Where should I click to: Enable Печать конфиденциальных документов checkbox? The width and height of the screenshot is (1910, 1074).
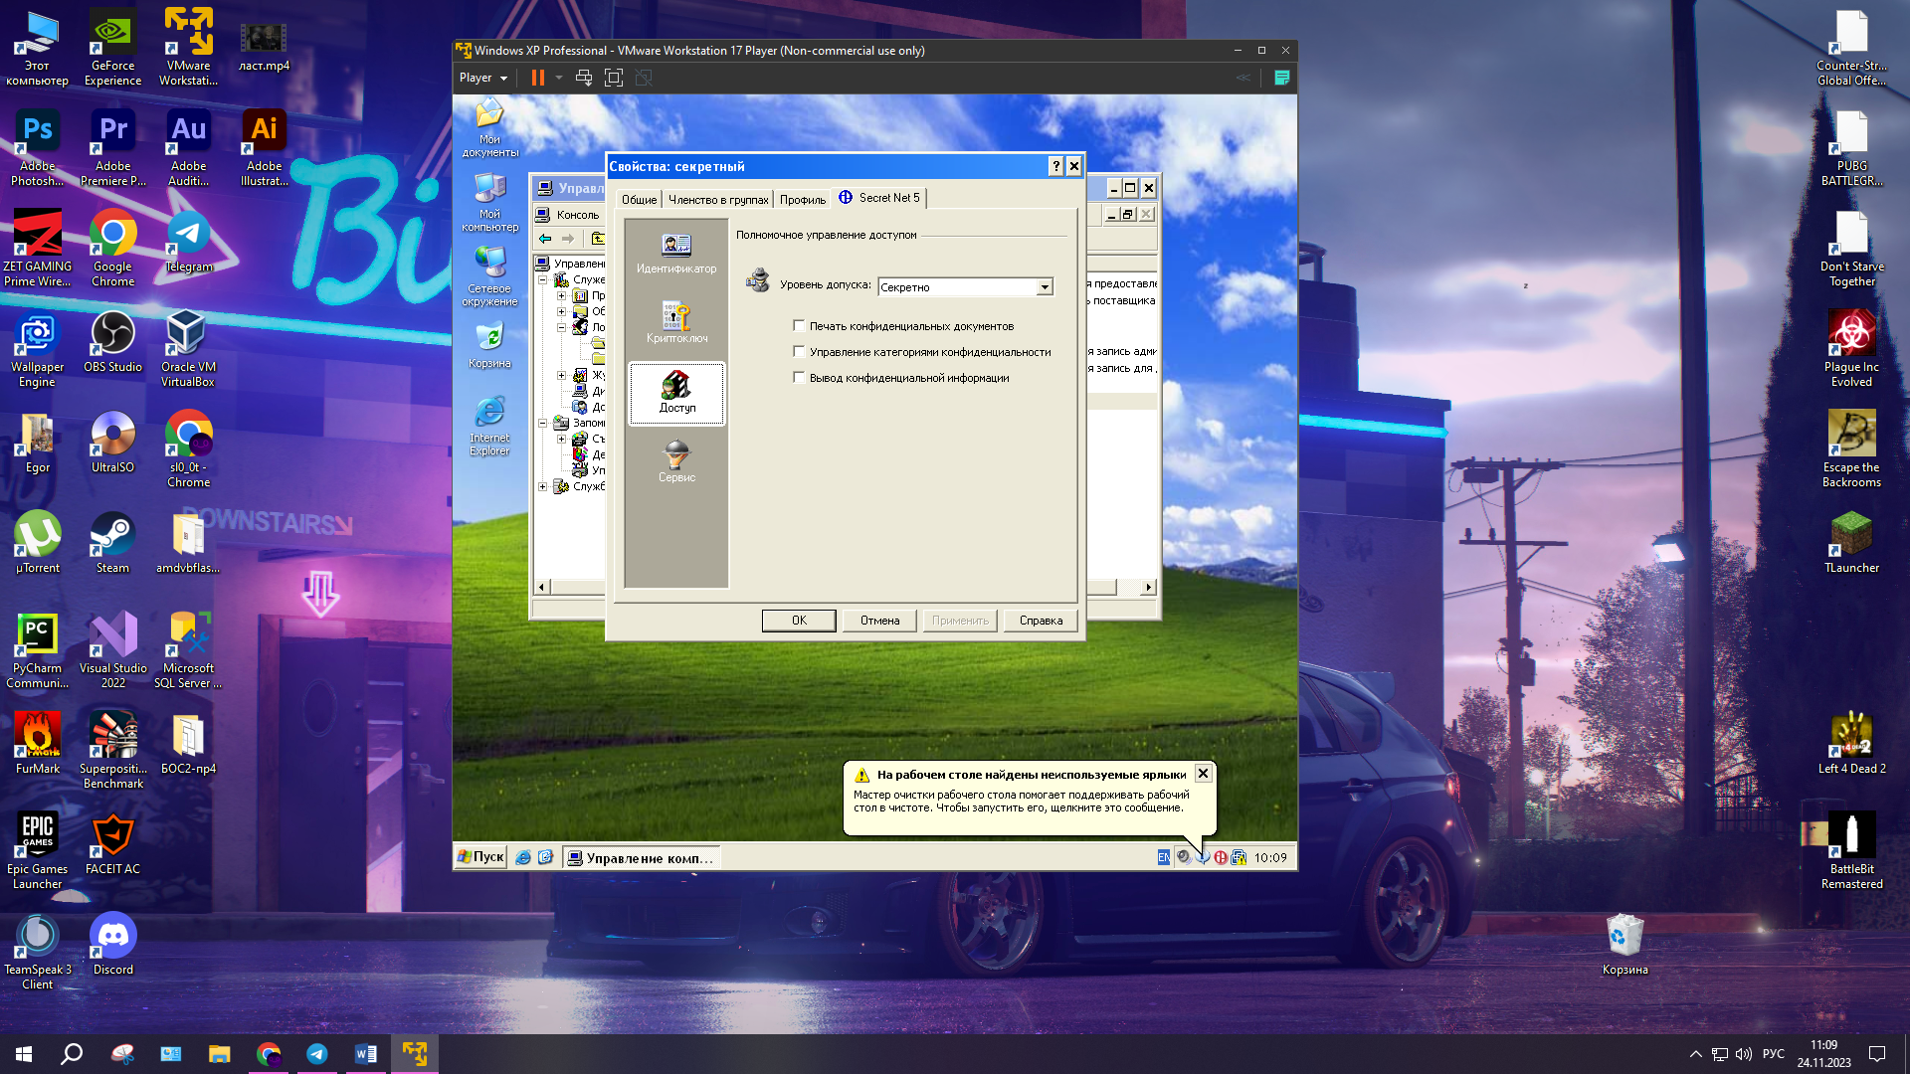click(799, 325)
